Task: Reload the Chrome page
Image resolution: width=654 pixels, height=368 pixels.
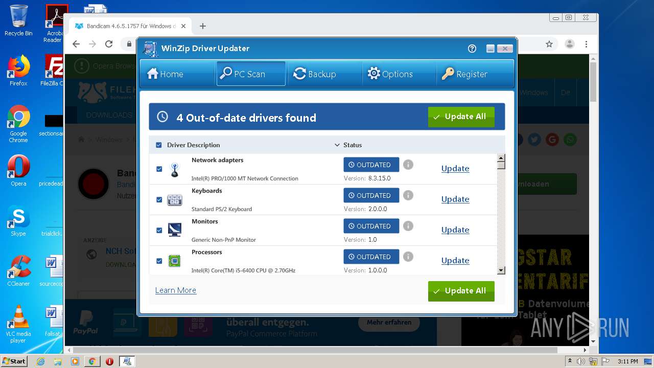Action: (109, 44)
